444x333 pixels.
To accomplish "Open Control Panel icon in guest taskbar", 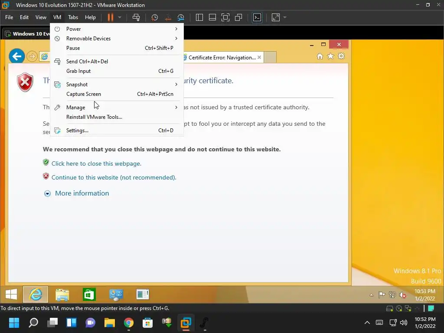I will (116, 294).
